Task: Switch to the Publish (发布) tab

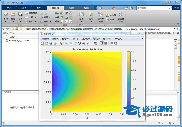Action: pos(71,8)
